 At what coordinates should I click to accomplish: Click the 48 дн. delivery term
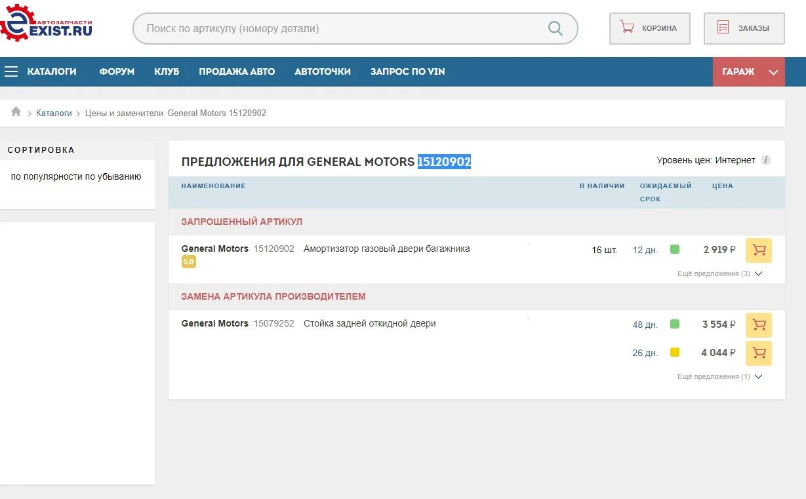click(645, 325)
